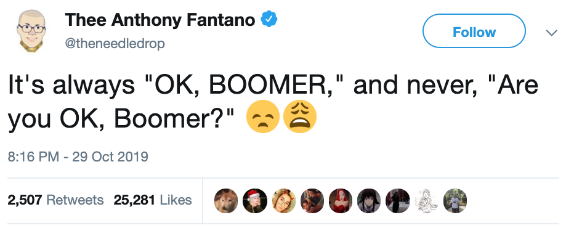574x228 pixels.
Task: Click the blue verified checkmark badge
Action: tap(269, 19)
